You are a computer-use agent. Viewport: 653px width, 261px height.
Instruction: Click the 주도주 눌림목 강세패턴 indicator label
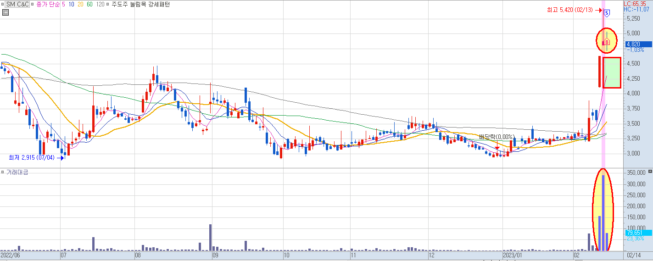point(140,4)
